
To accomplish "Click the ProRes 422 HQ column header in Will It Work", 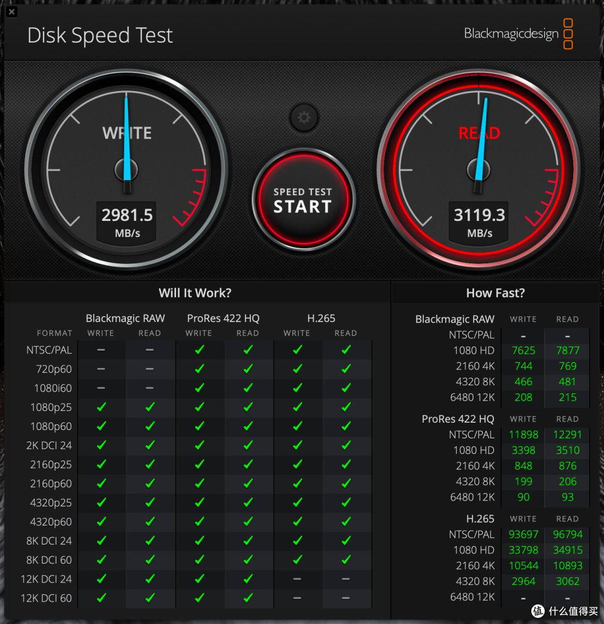I will [x=223, y=318].
